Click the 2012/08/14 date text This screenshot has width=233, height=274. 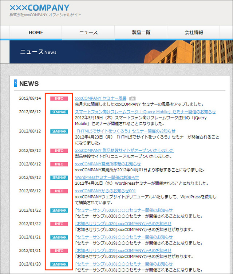(x=30, y=98)
